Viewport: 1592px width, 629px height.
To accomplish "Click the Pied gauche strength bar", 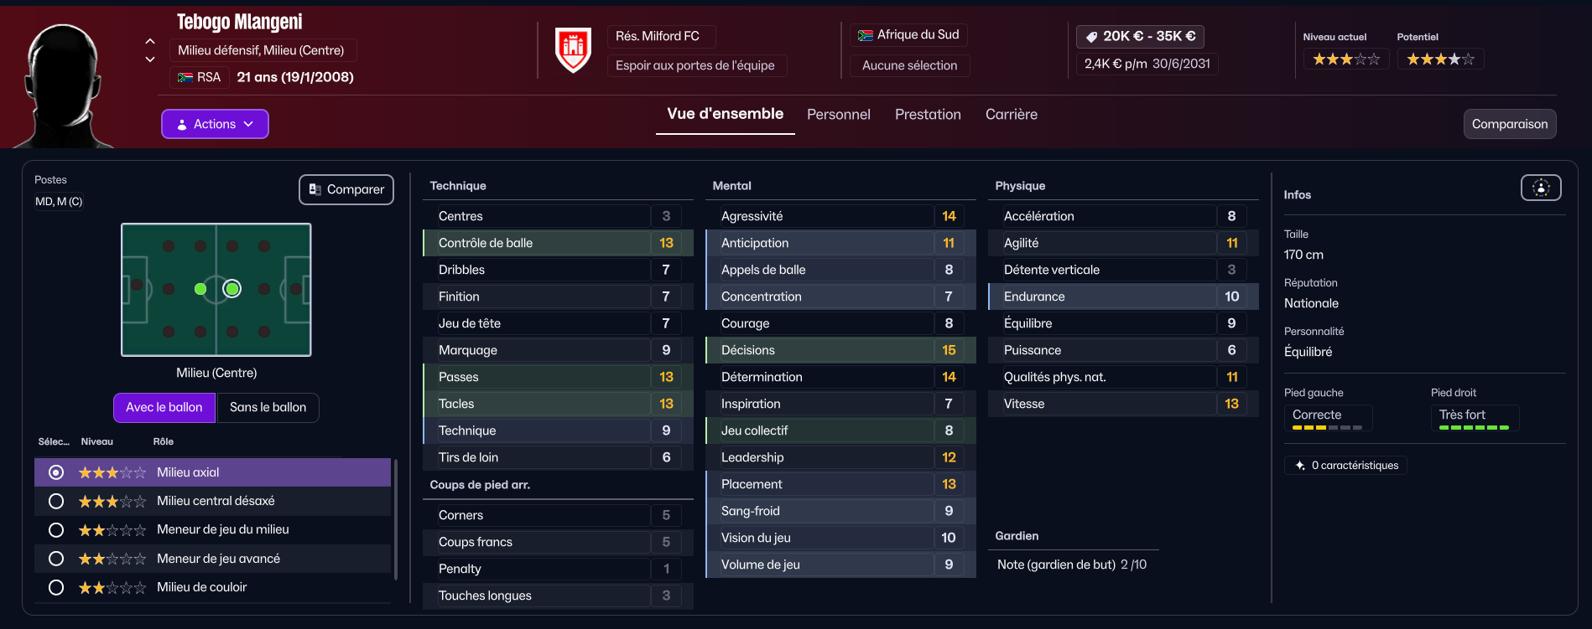I will 1327,427.
